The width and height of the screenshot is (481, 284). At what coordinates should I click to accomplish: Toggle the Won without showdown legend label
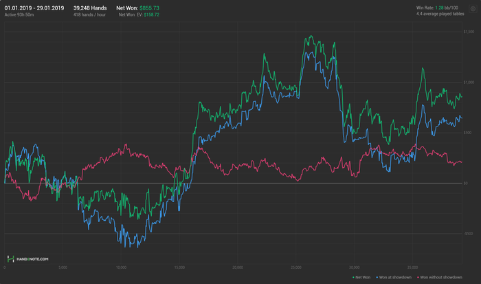pos(440,277)
